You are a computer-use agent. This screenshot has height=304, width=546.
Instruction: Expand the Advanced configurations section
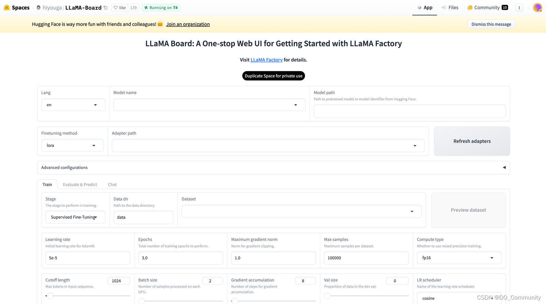coord(273,167)
